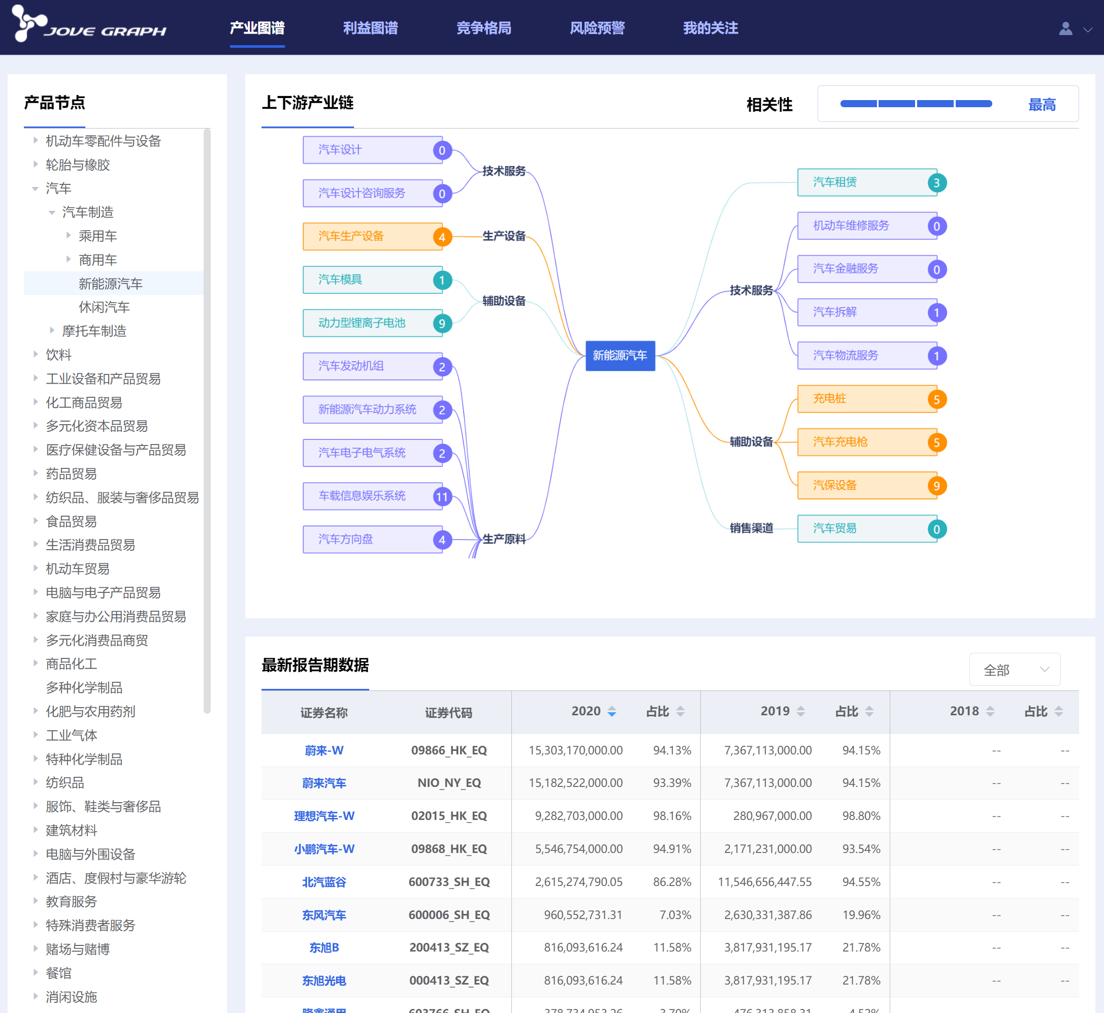Viewport: 1104px width, 1013px height.
Task: Select the central 新能源汽车 node
Action: (x=620, y=355)
